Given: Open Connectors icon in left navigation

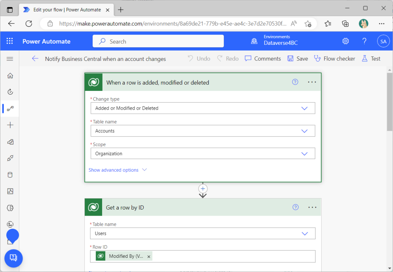Looking at the screenshot, I should (x=10, y=158).
